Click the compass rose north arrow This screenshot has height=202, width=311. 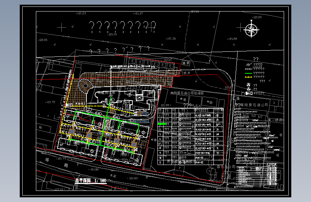pos(251,30)
